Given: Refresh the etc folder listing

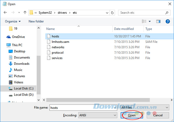Looking at the screenshot, I should pos(112,13).
